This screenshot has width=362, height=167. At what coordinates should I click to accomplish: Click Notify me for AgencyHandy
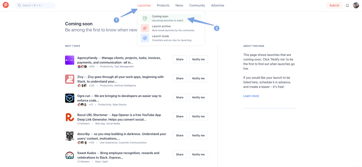point(198,59)
